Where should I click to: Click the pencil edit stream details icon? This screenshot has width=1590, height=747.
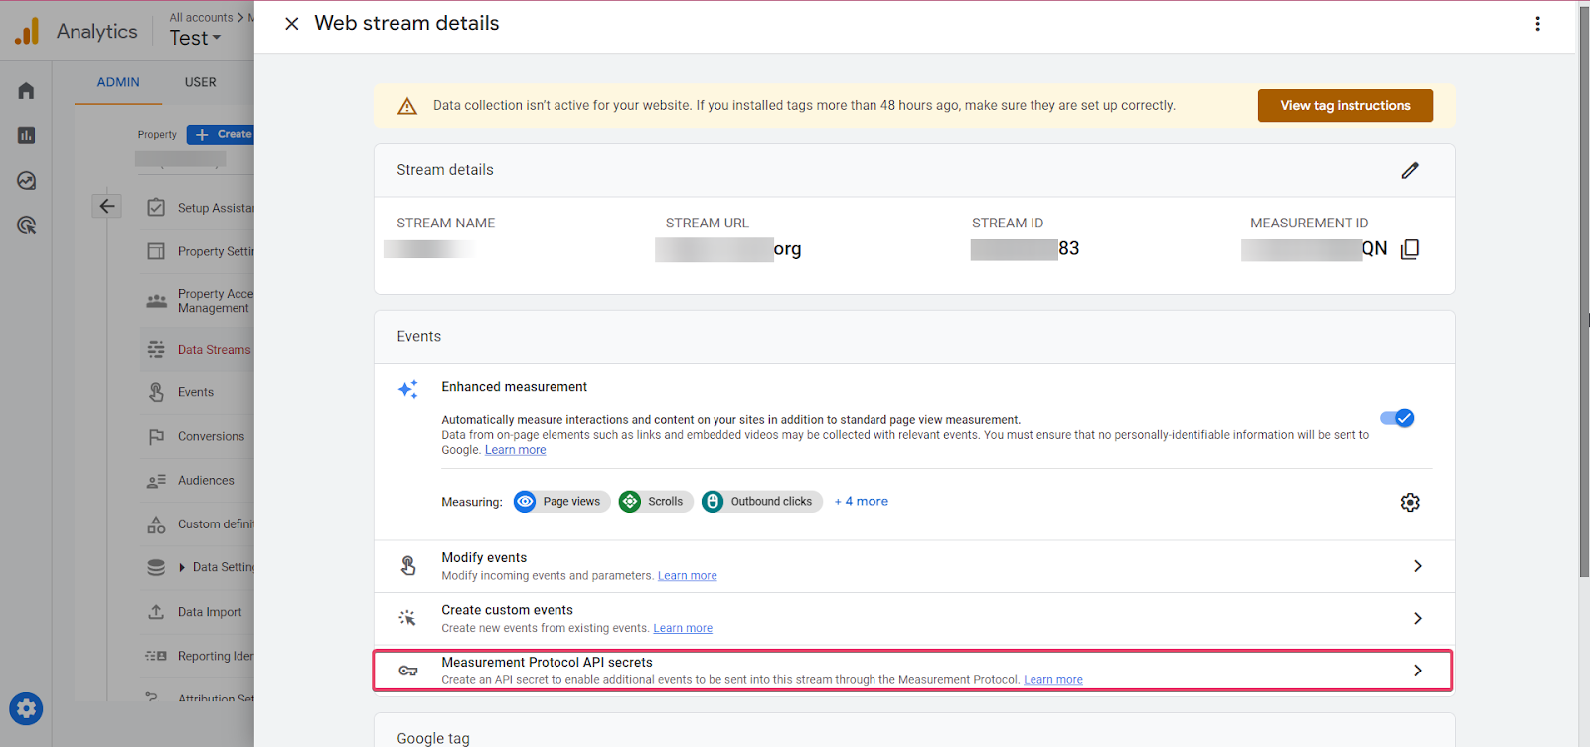click(1409, 170)
